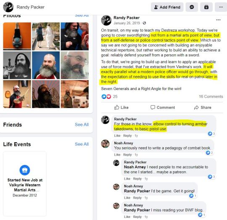The image size is (227, 220).
Task: Like the post with thumbs-up icon
Action: tap(121, 107)
